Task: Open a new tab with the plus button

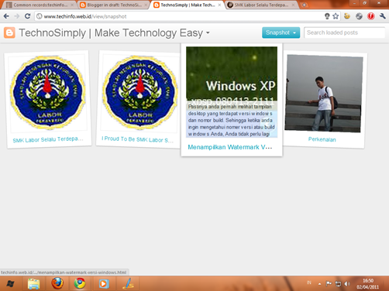Action: [x=305, y=5]
